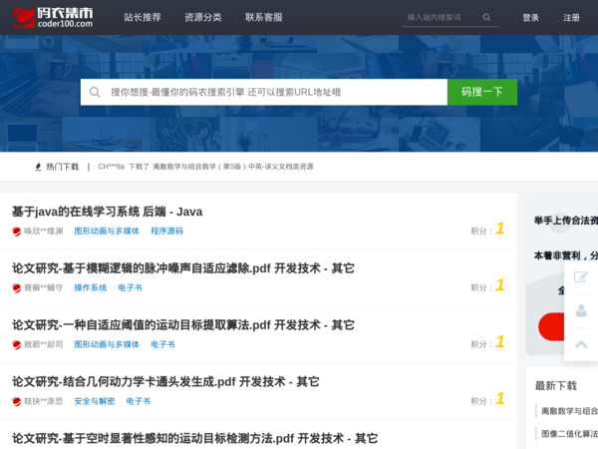Click the red button in the upload panel
The height and width of the screenshot is (449, 598).
point(551,327)
